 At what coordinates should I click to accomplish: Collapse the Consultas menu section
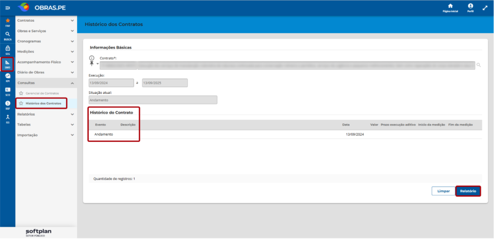coord(46,83)
